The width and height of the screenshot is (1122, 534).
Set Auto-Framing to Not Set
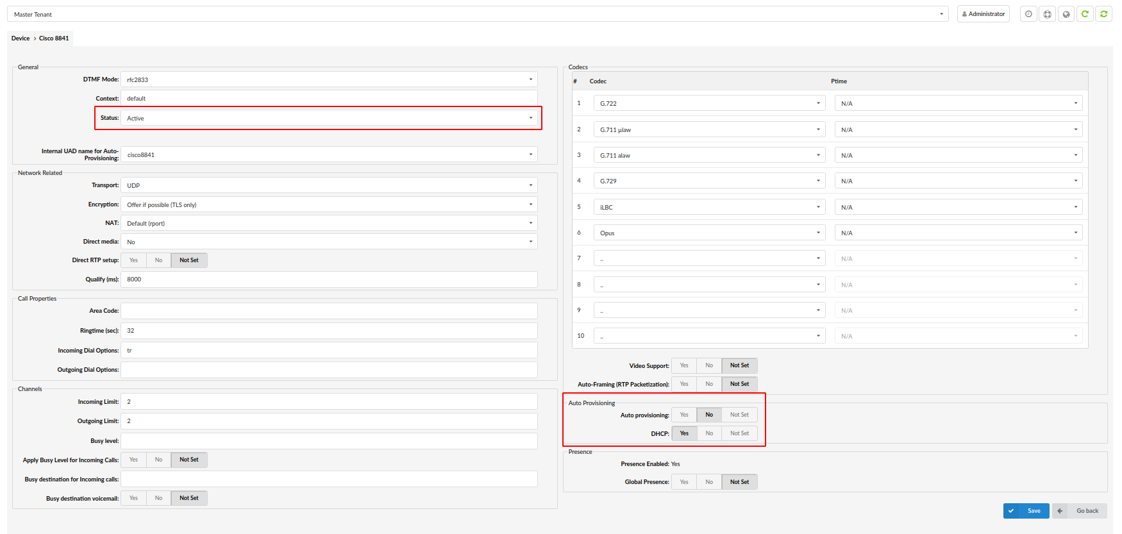pyautogui.click(x=740, y=384)
